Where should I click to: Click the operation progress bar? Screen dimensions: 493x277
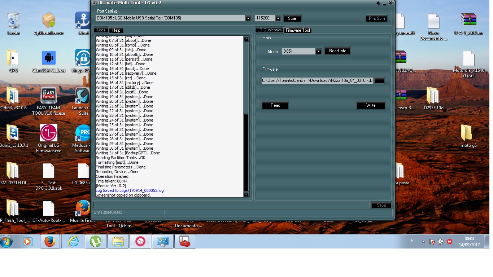(x=231, y=205)
